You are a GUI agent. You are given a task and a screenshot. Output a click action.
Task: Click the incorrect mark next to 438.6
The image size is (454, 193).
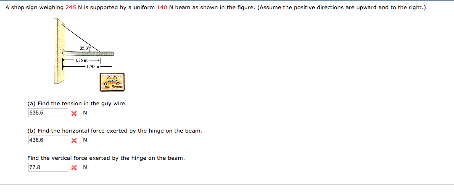[x=74, y=141]
